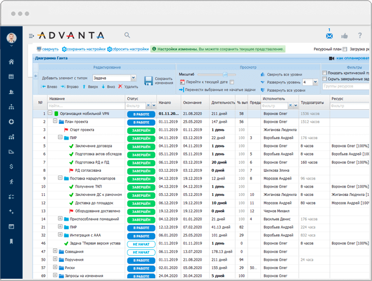Collapse the Поставка маршрутизаторов folder

(60, 178)
